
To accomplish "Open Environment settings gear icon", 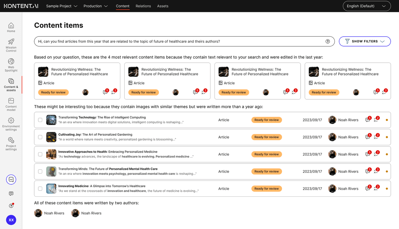I will [x=11, y=124].
